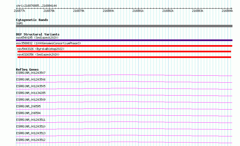240x146 pixels.
Task: Open variant label nsv5443326 (ByrskaBishop2022)
Action: click(x=41, y=49)
